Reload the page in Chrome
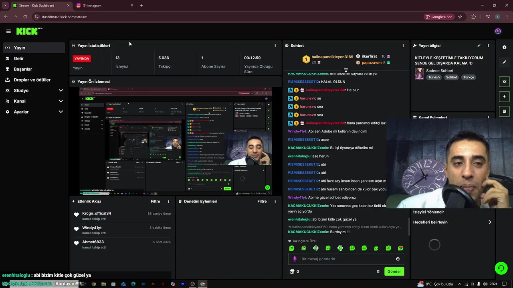Image resolution: width=513 pixels, height=288 pixels. coord(25,17)
